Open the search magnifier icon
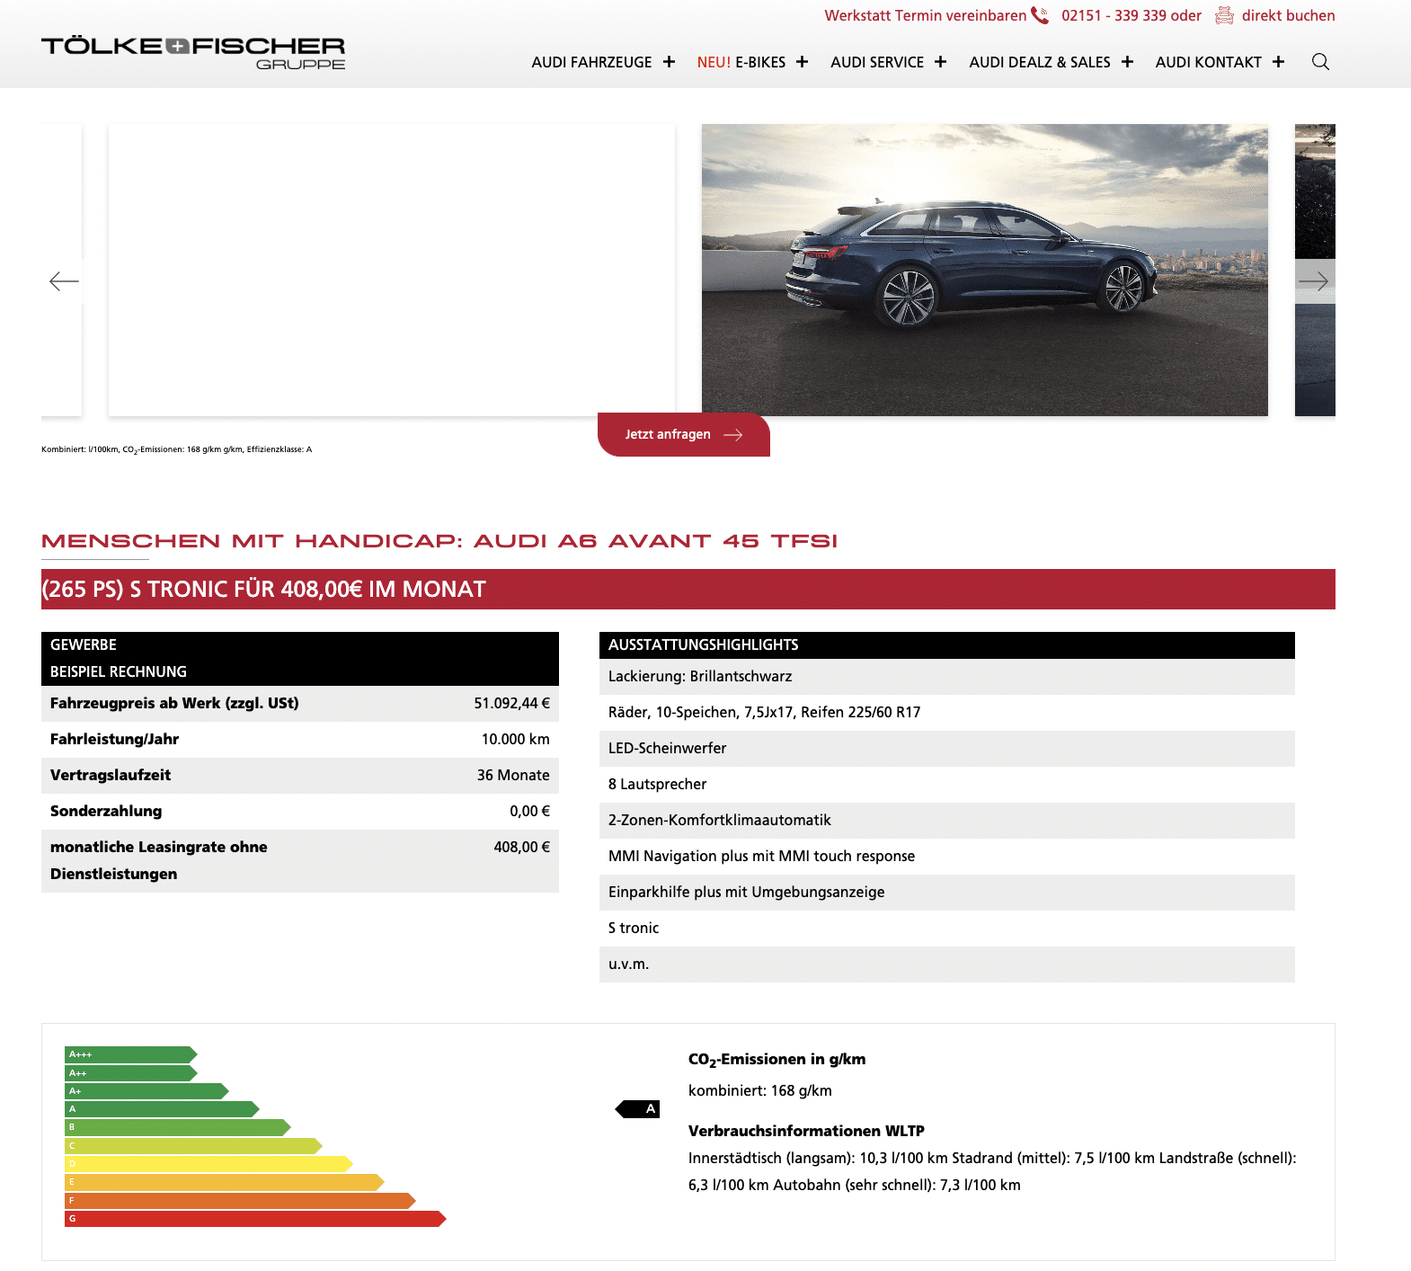Screen dimensions: 1411x1271 1320,61
